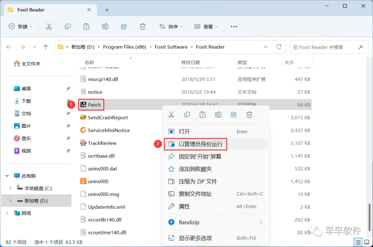Switch to large icons view in status bar
This screenshot has height=247, width=373.
click(x=367, y=242)
